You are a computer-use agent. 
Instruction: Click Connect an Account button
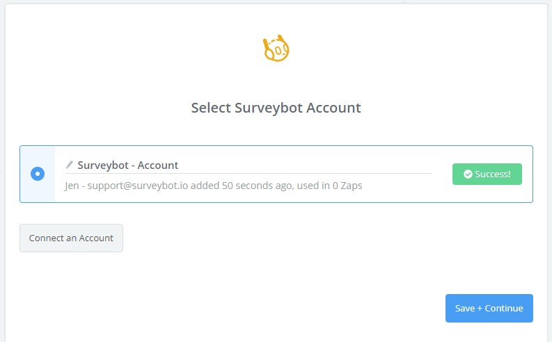pyautogui.click(x=71, y=238)
